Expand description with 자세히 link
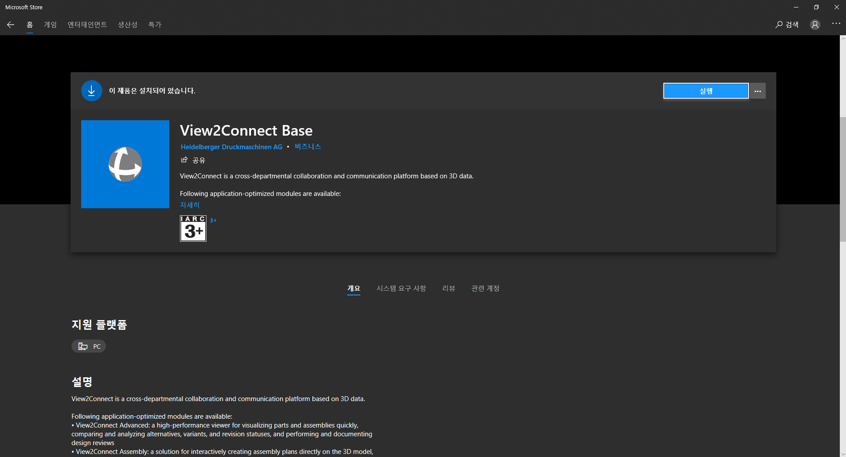Screen dimensions: 846x457 (190, 205)
